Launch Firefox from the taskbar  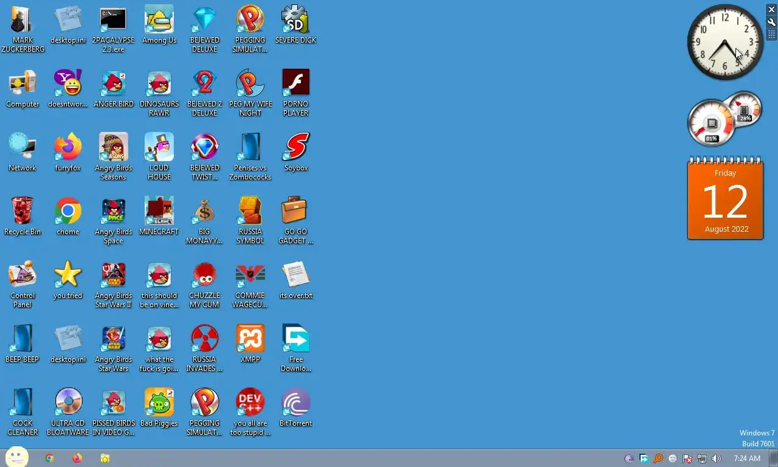(x=77, y=458)
